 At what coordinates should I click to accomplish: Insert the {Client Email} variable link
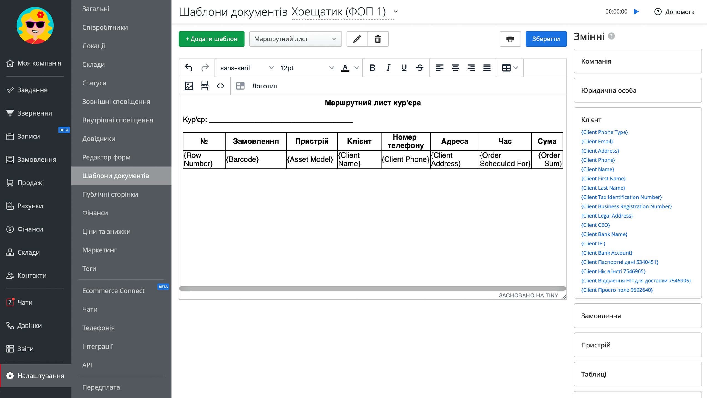click(x=597, y=142)
